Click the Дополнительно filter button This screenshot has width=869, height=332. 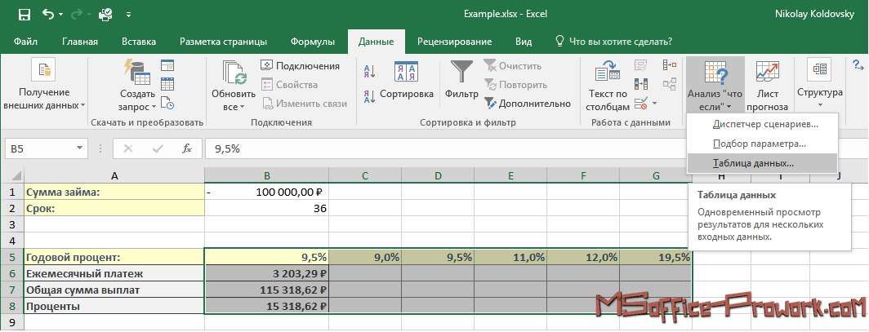click(x=527, y=104)
